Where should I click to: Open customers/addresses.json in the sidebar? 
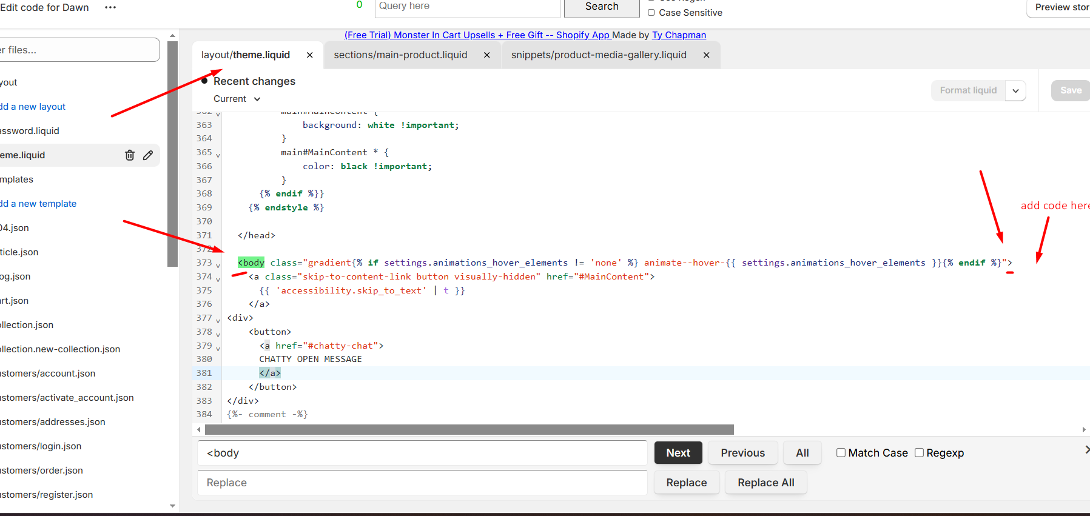(53, 422)
